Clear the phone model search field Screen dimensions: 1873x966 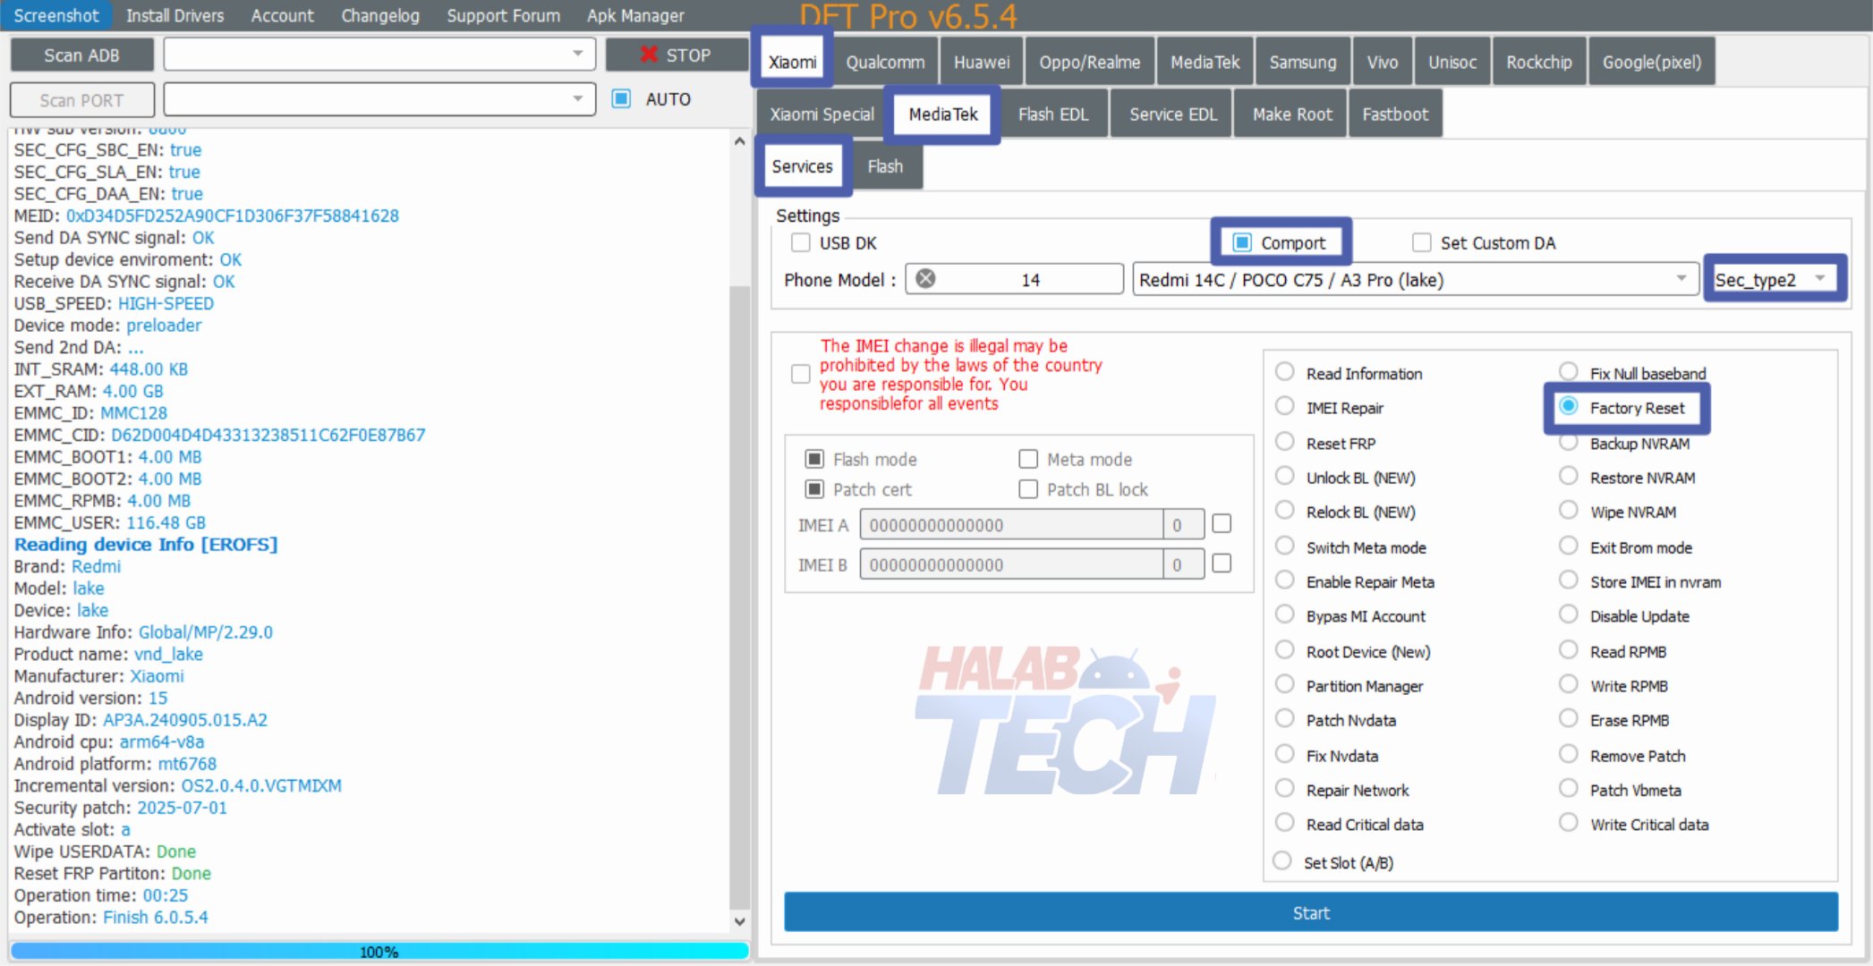pyautogui.click(x=926, y=279)
